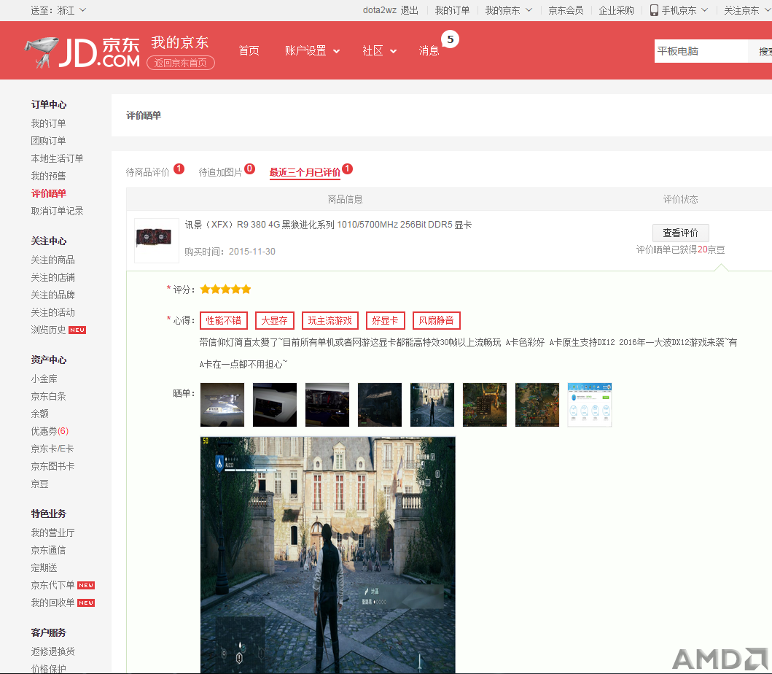Open 我的预售 in the sidebar
Screen dimensions: 772x674
point(48,176)
